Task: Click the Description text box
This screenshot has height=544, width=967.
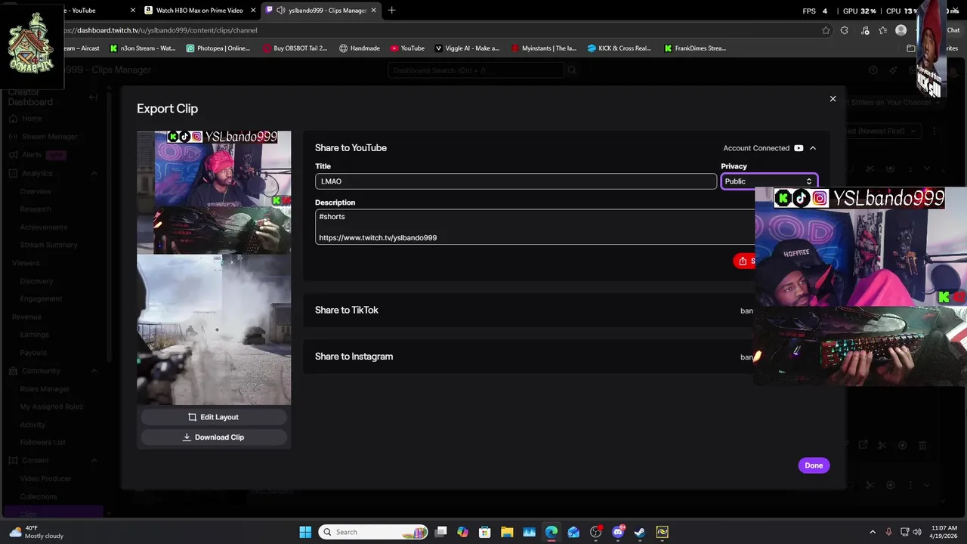Action: (535, 227)
